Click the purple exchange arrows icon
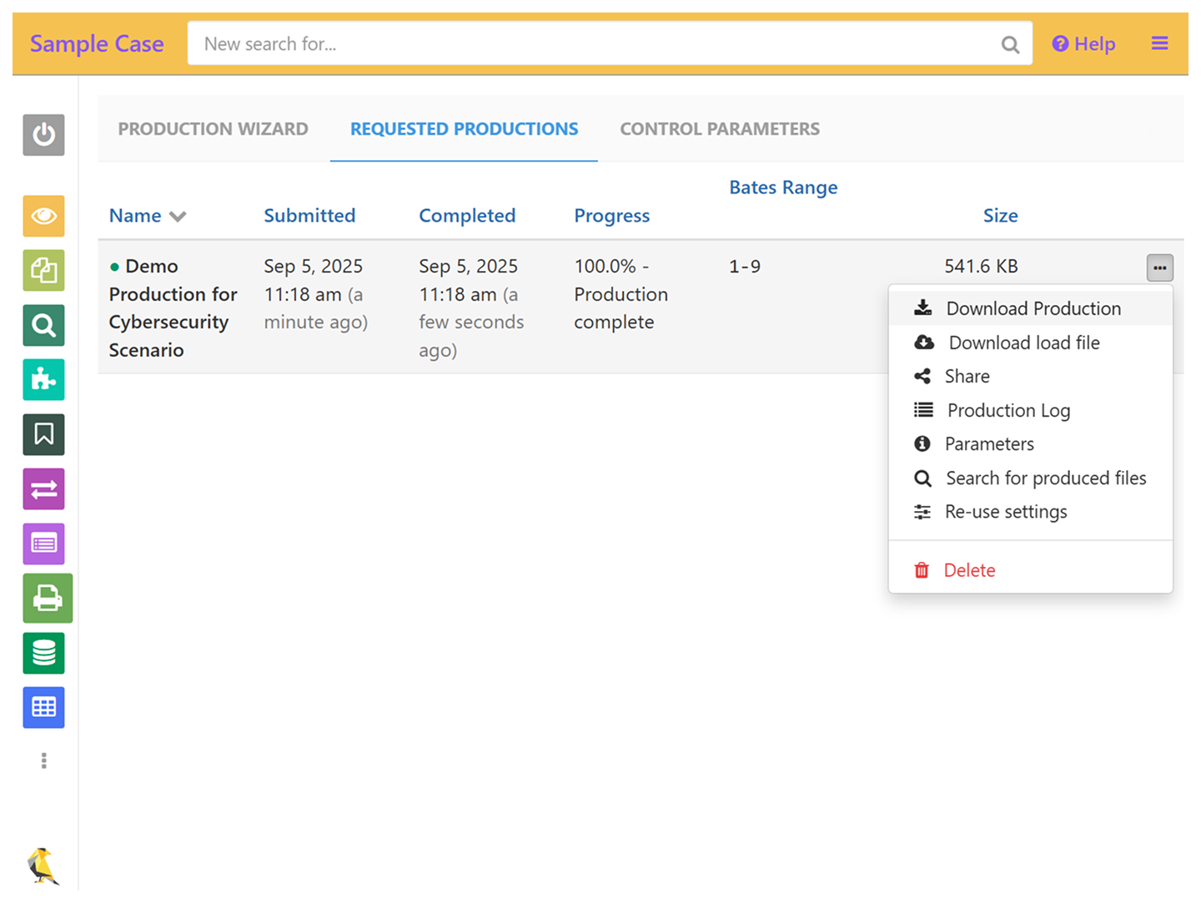This screenshot has width=1201, height=907. tap(43, 489)
